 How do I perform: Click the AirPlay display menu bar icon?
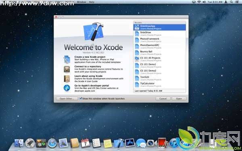194,2
